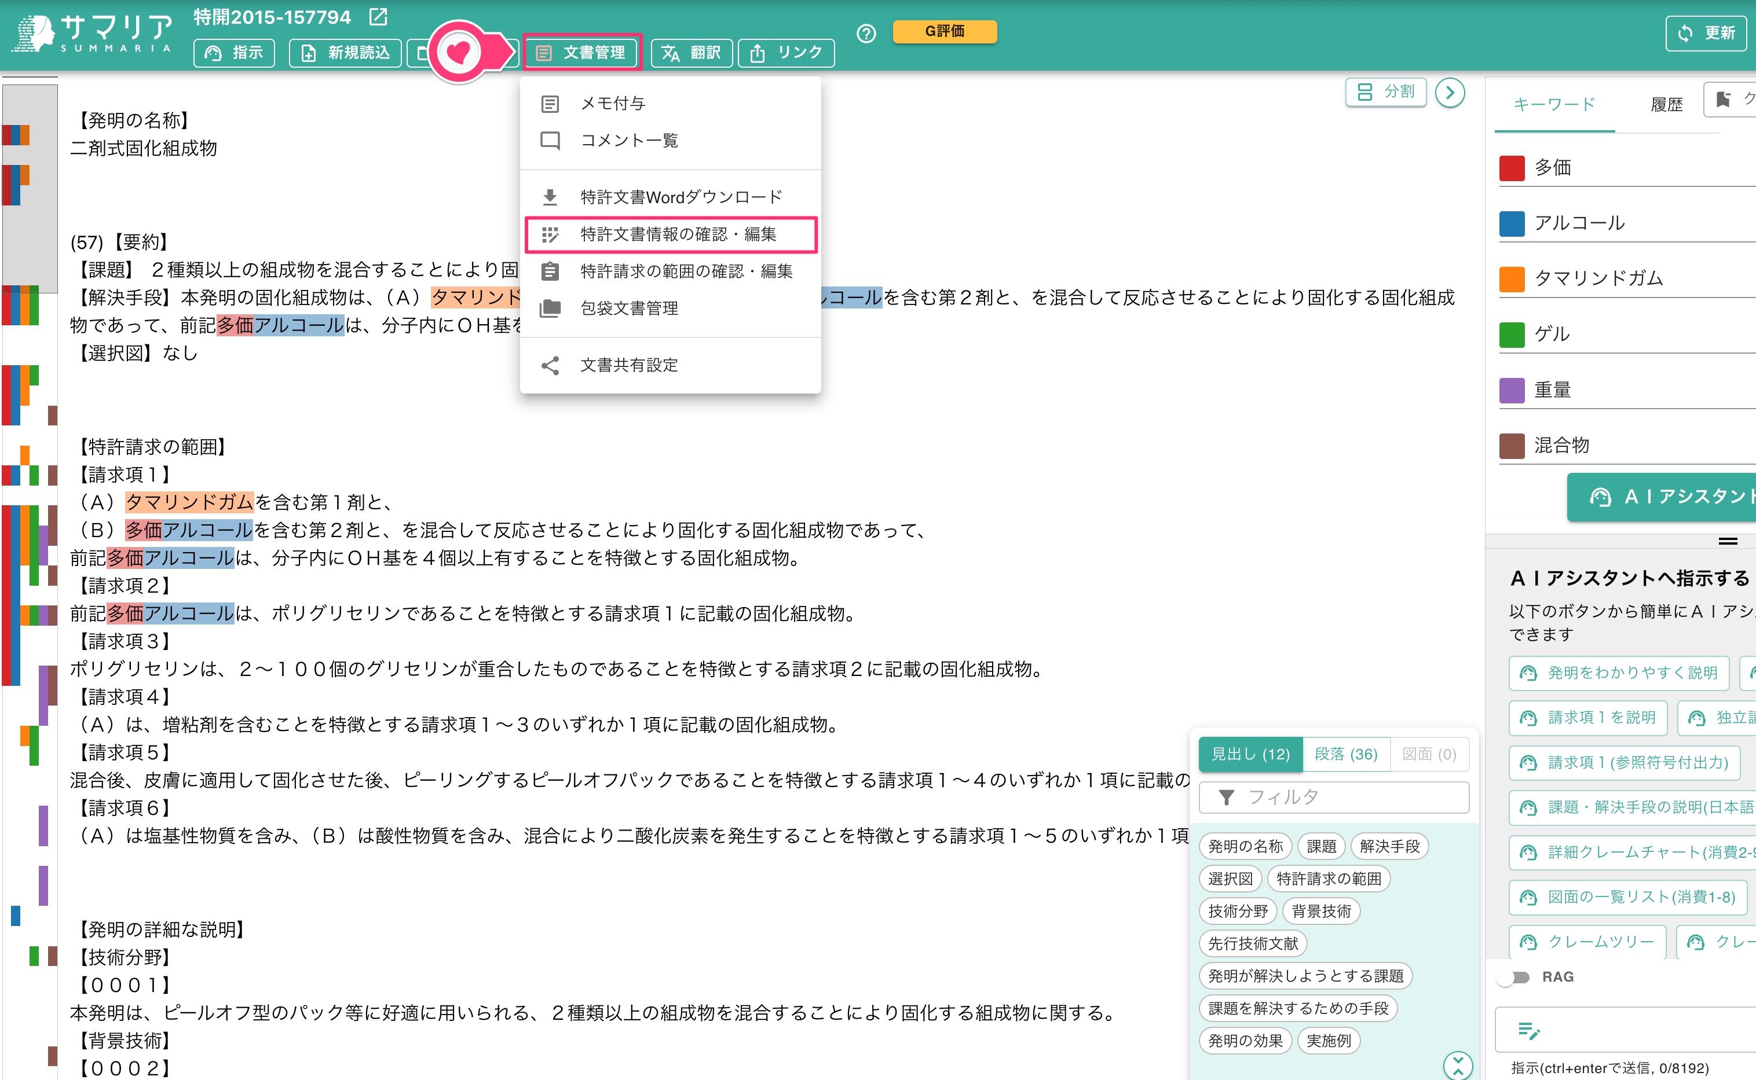The height and width of the screenshot is (1080, 1756).
Task: Select the 段落 (36) tab
Action: 1346,754
